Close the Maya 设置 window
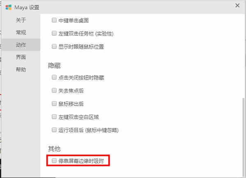246x178 pixels. coord(237,5)
